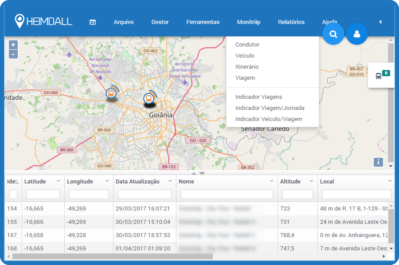Open the Ferramentas menu
Screen dimensions: 399x265
[203, 22]
